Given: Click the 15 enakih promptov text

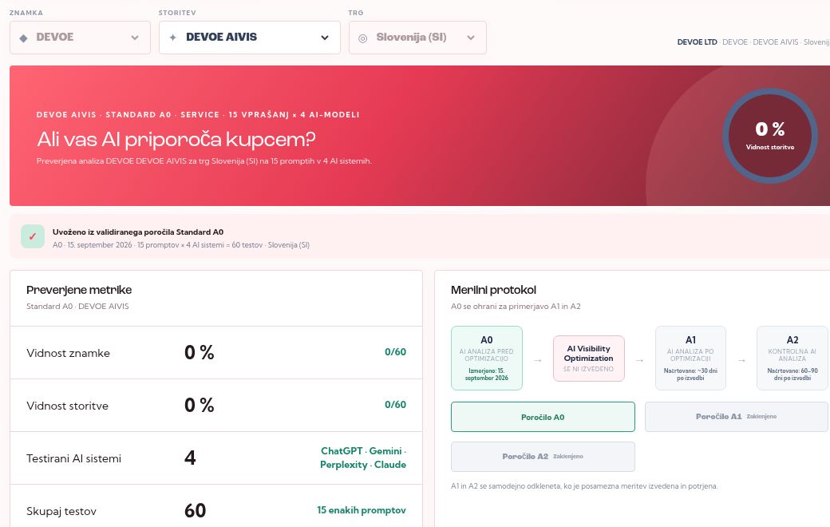Looking at the screenshot, I should [362, 510].
